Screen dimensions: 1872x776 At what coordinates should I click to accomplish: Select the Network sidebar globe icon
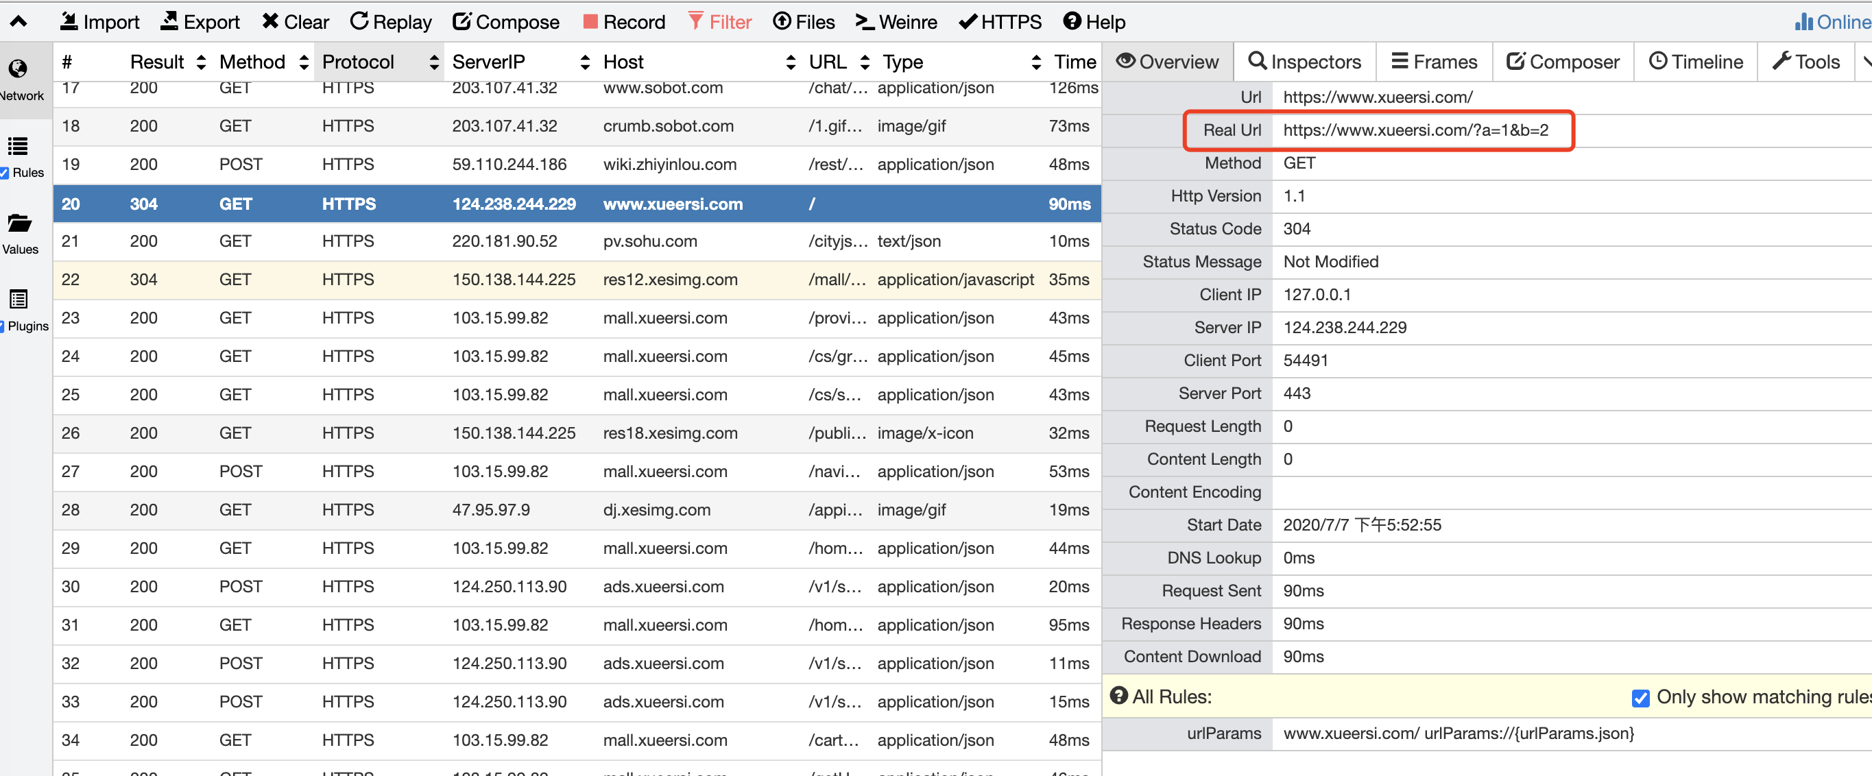[x=18, y=69]
